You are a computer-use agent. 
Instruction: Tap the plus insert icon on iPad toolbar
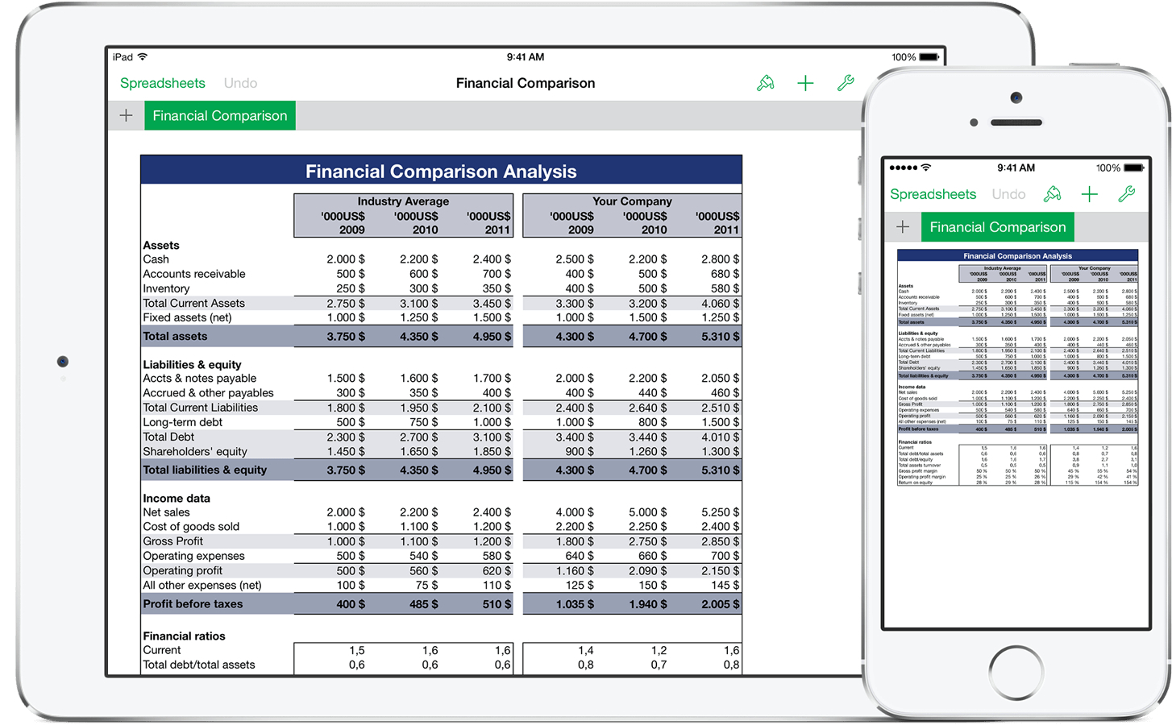click(x=805, y=83)
